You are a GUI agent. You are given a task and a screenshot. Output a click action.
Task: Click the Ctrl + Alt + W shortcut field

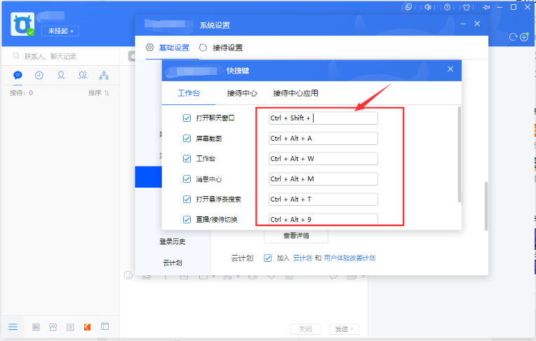[x=323, y=159]
